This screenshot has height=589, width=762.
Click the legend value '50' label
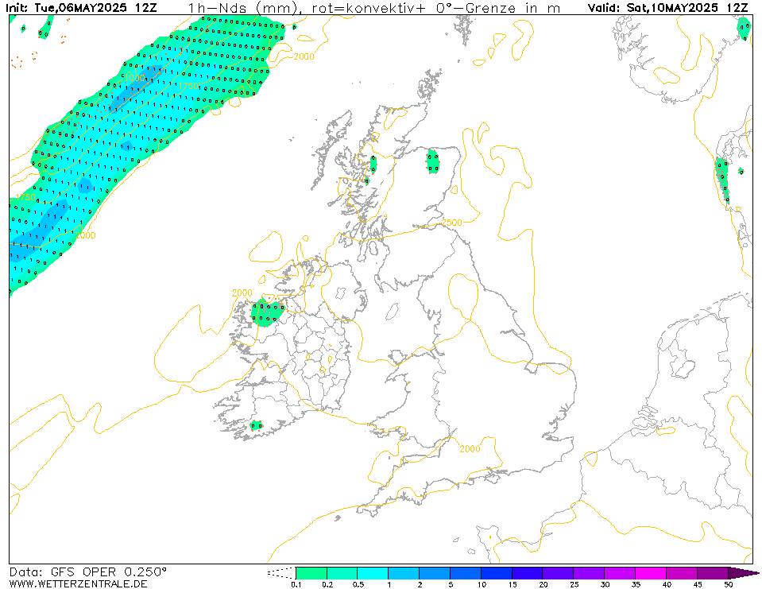point(728,584)
